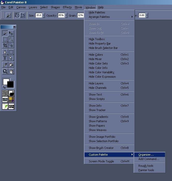Choose Hide Toolbox
The image size is (172, 181).
coord(109,39)
